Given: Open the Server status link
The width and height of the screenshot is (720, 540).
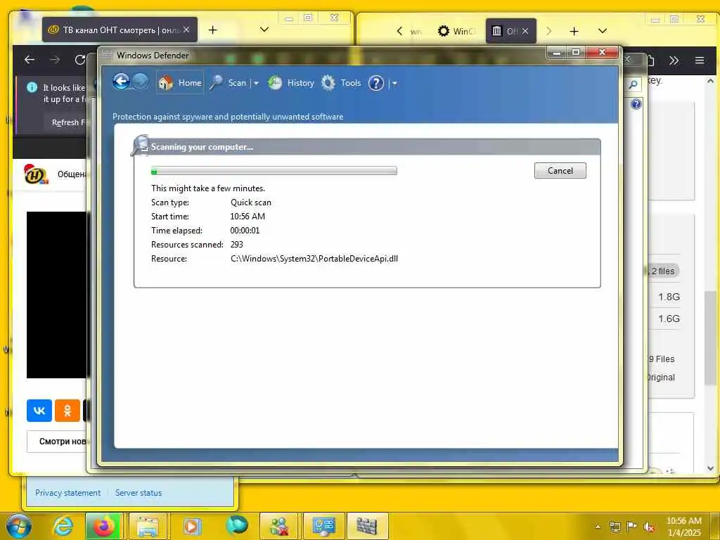Looking at the screenshot, I should pos(139,493).
